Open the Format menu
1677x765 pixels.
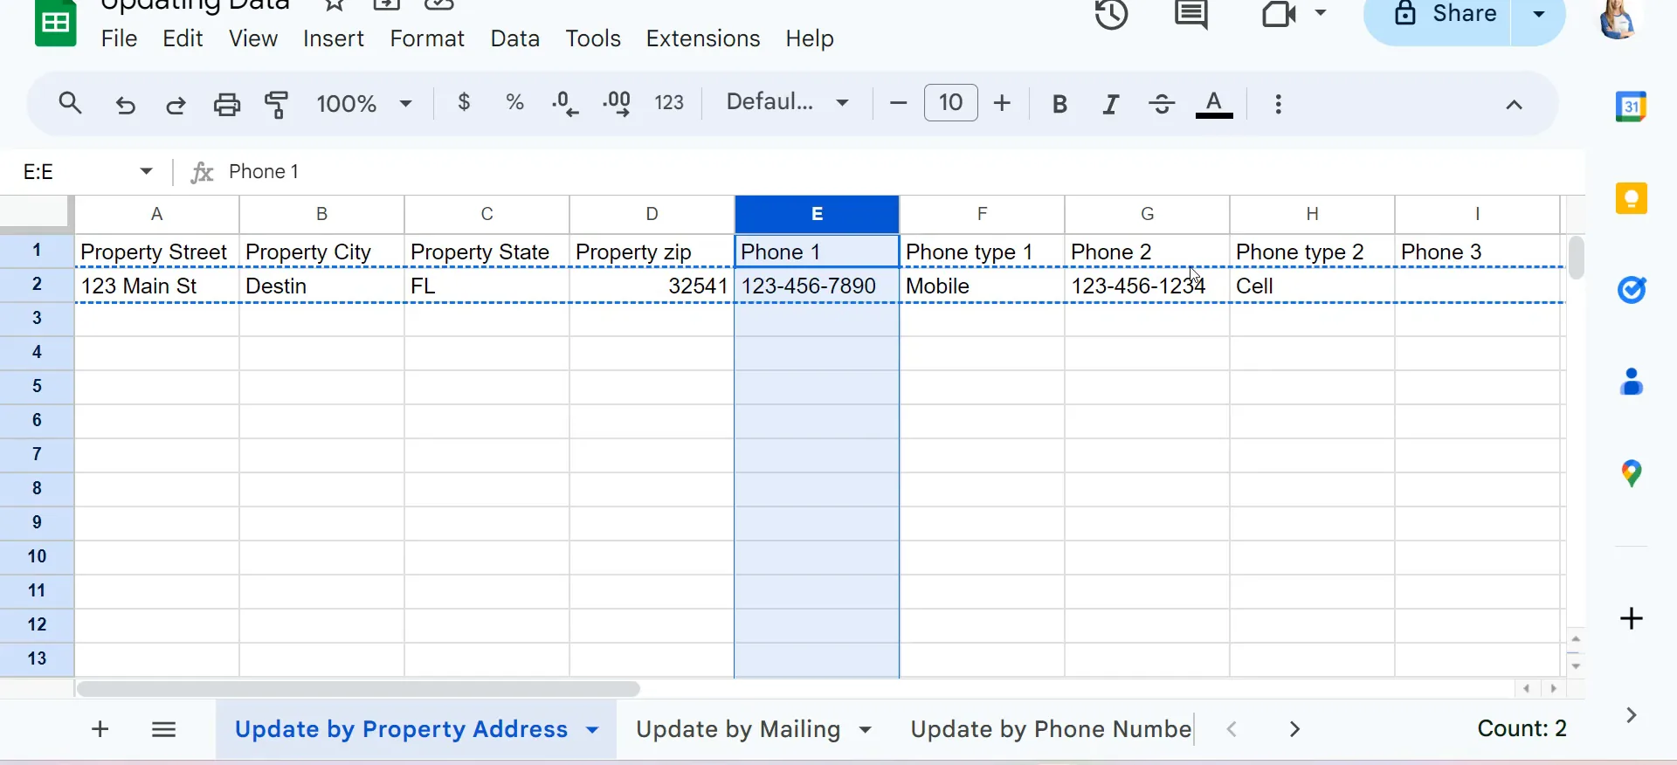[x=427, y=38]
